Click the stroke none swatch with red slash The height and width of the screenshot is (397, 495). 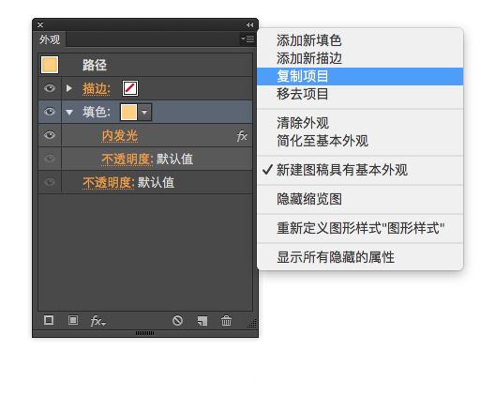(130, 88)
